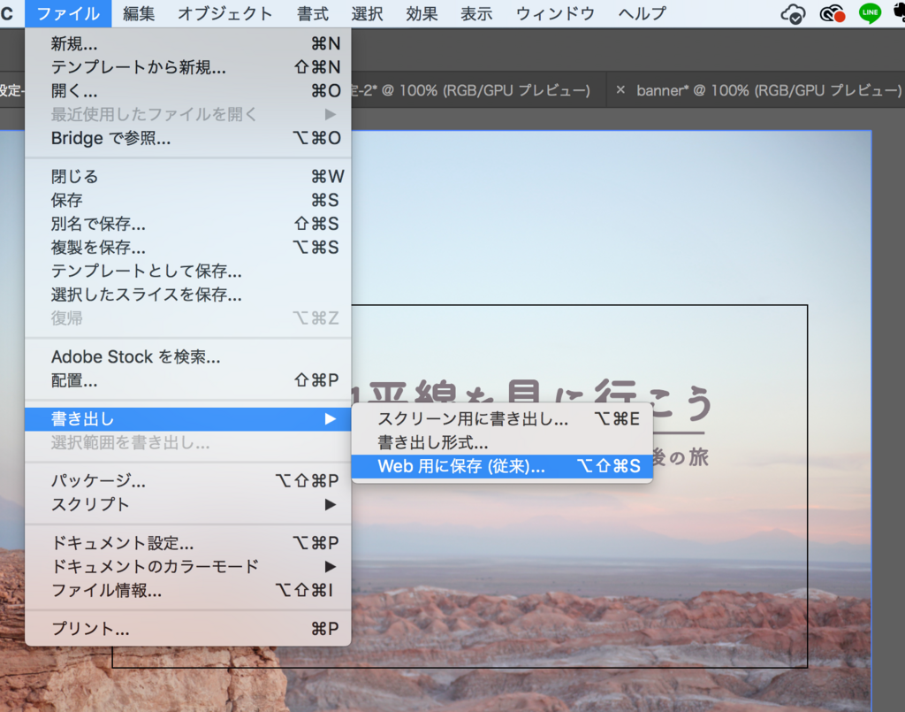The image size is (905, 712).
Task: Choose スクリーン用に書き出し...
Action: click(x=502, y=418)
